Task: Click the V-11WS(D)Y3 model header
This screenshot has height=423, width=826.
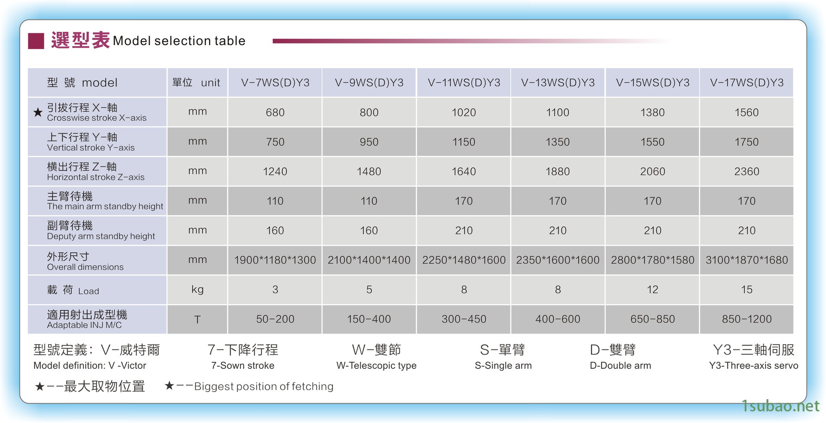Action: point(464,83)
